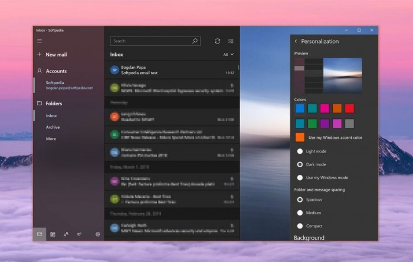Open the Archive folder
Screen dimensions: 413x262
coord(53,127)
